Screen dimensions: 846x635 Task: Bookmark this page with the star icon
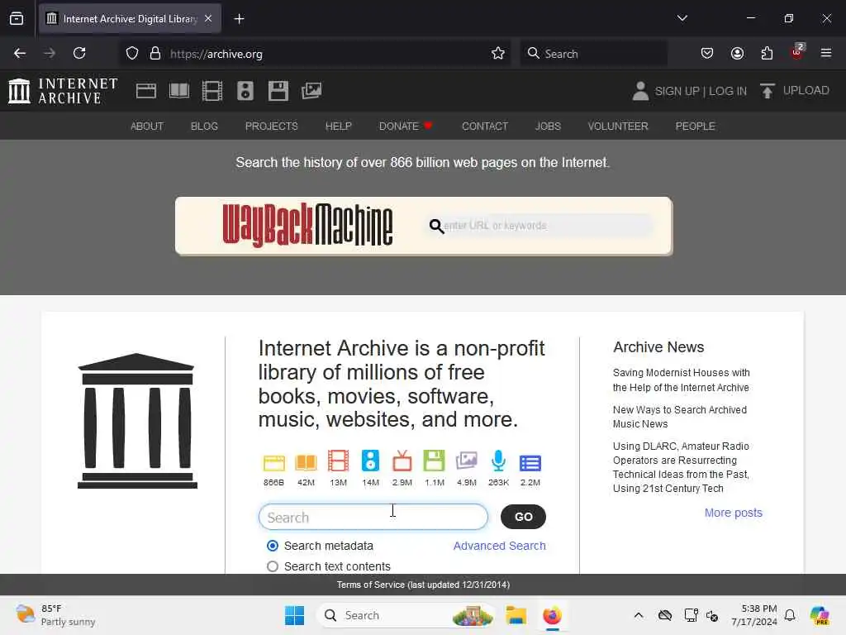click(x=498, y=53)
